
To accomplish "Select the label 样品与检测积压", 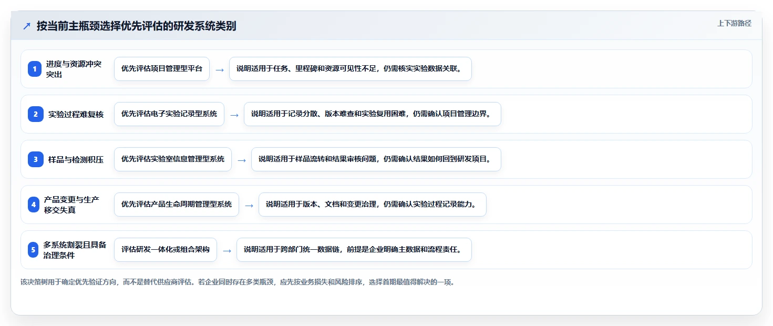I will pyautogui.click(x=76, y=159).
